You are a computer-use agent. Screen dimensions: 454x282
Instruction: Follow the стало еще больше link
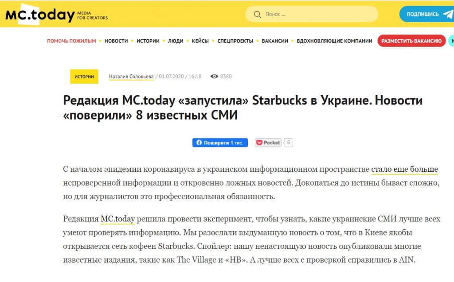coord(404,169)
